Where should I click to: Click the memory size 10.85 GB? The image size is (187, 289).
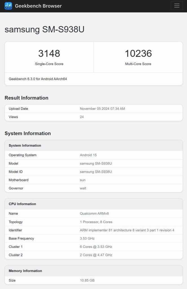click(x=87, y=281)
